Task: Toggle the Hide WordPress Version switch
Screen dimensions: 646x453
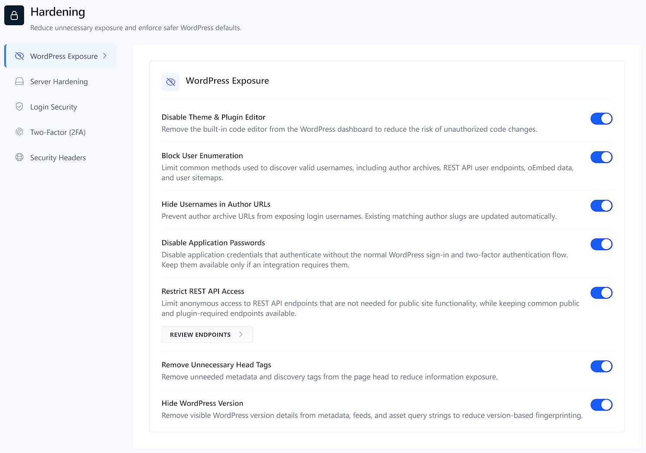Action: point(601,405)
